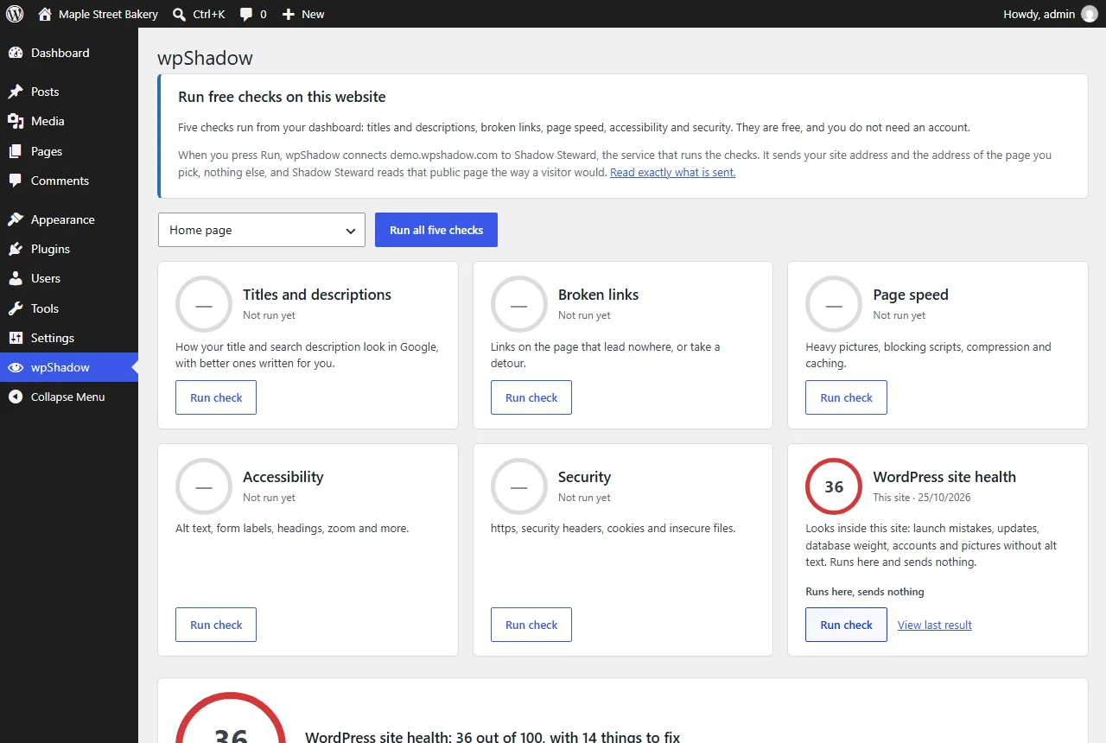The width and height of the screenshot is (1106, 743).
Task: Click the Media icon in the sidebar
Action: pyautogui.click(x=16, y=121)
